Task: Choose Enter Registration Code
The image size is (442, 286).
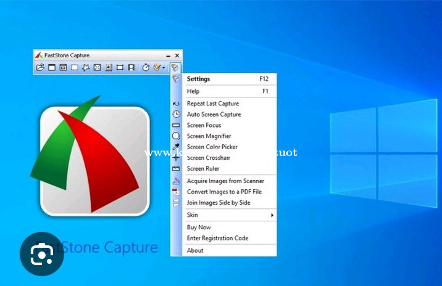Action: 224,238
